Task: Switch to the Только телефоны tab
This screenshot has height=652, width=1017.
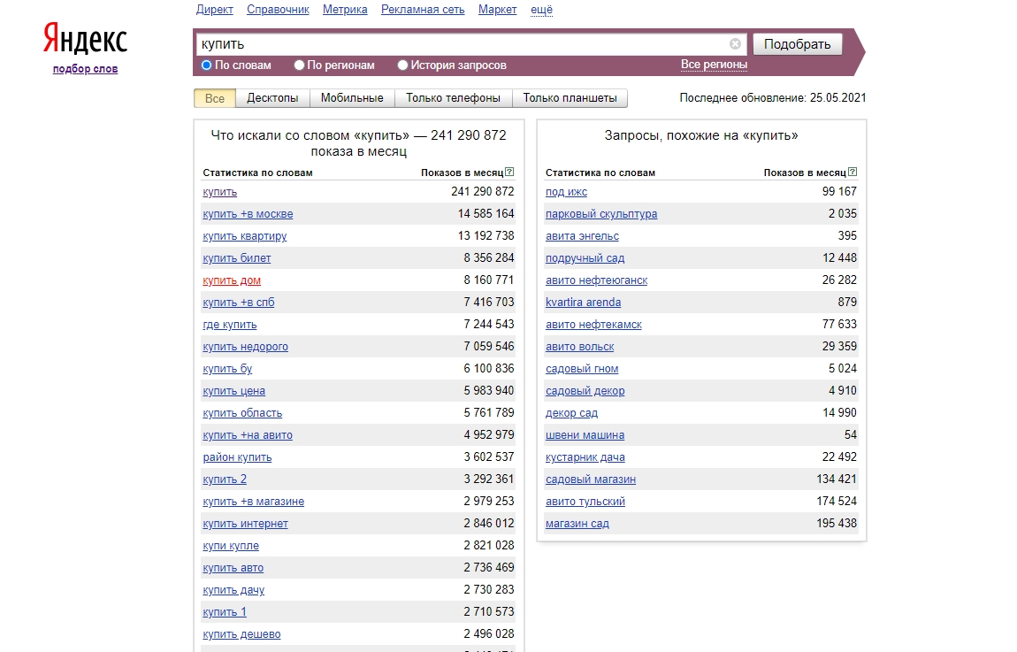Action: point(453,98)
